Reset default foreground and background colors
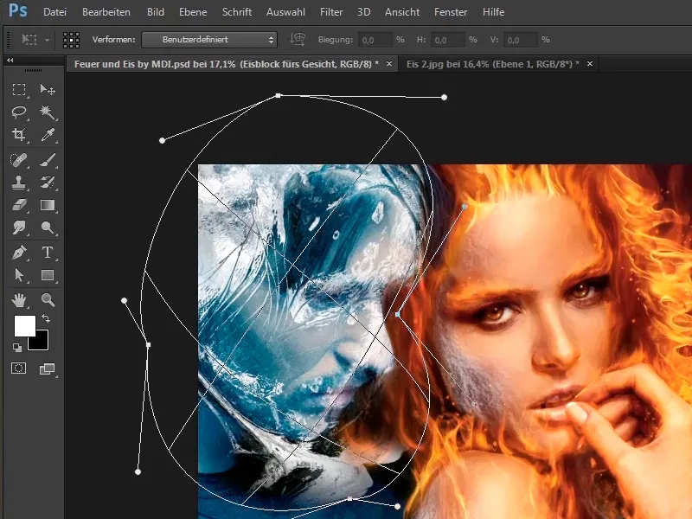Screen dimensions: 692x519 16,348
